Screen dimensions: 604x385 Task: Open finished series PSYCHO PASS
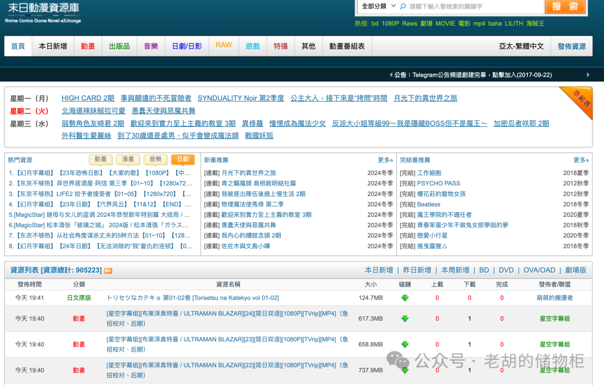439,183
